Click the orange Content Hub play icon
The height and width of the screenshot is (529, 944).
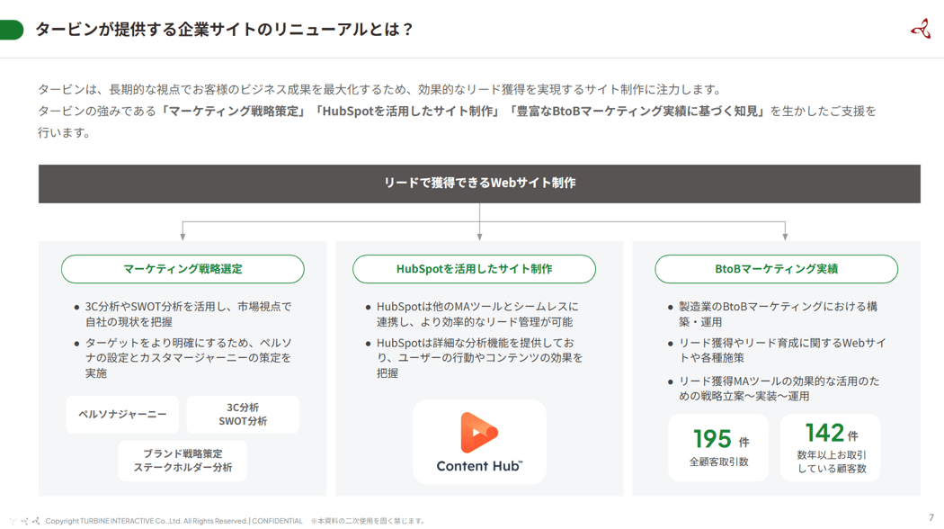[x=478, y=433]
